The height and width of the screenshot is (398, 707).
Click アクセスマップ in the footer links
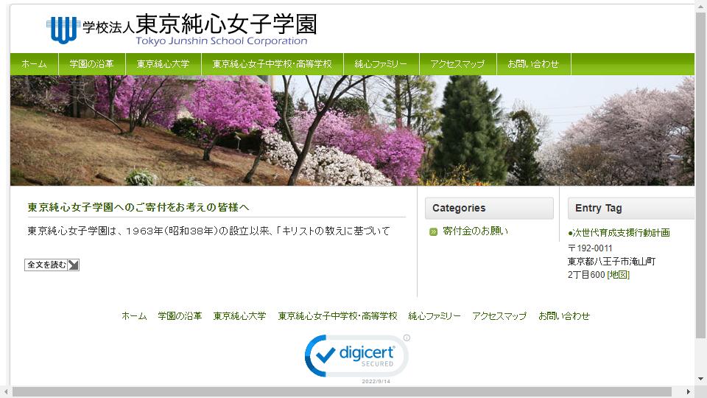coord(499,316)
